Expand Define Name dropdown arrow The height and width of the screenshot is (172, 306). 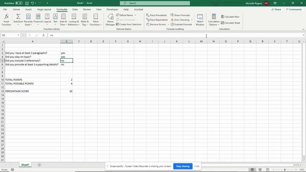tap(135, 15)
